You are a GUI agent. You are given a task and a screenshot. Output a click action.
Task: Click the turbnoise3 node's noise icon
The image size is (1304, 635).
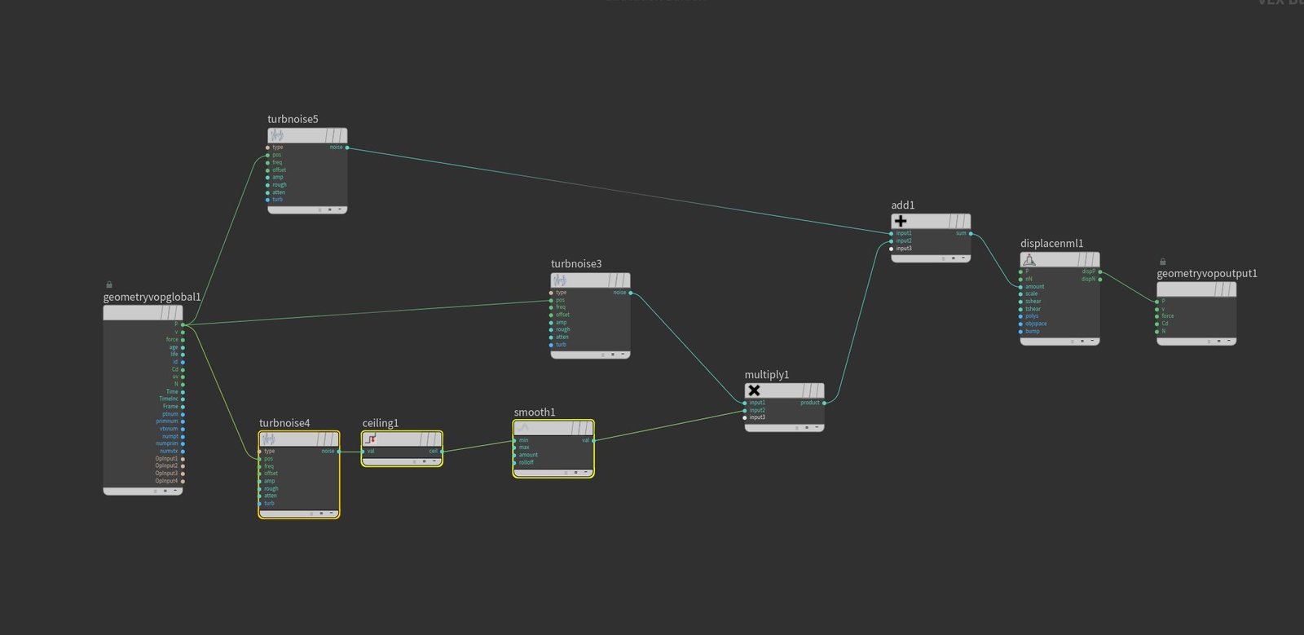(560, 280)
